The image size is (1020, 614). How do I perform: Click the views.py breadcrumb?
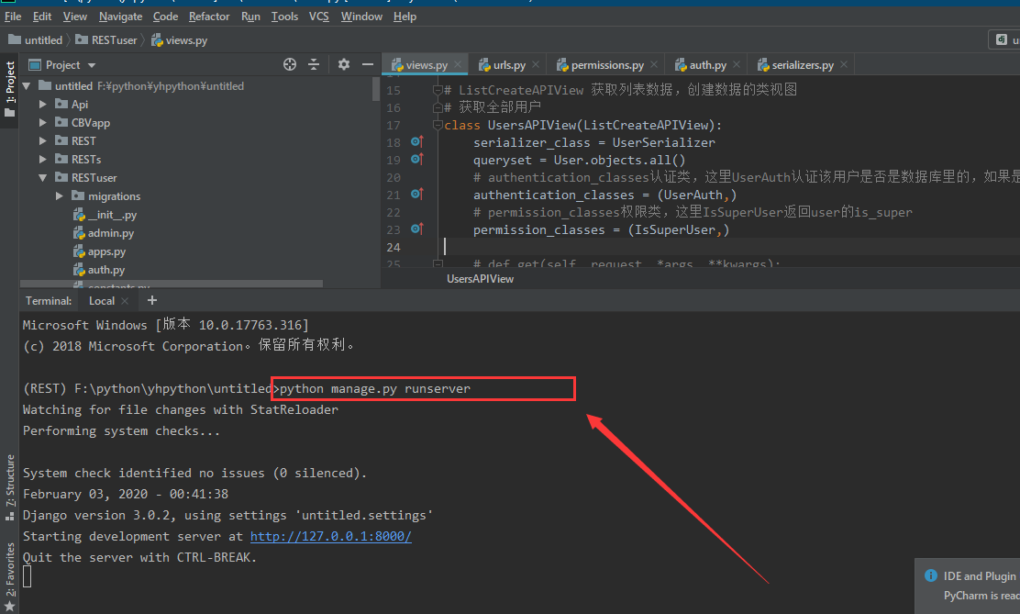click(x=179, y=39)
